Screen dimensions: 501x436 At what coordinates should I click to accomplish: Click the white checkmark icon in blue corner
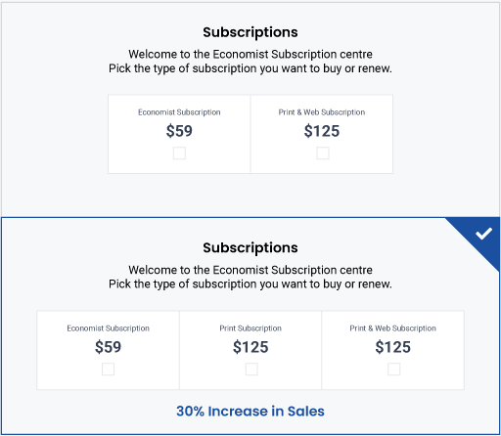483,234
